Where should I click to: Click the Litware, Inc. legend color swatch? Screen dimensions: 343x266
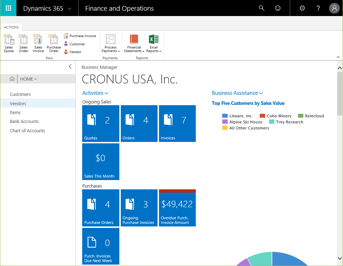(x=225, y=116)
